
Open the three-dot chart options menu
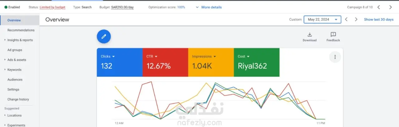click(335, 57)
